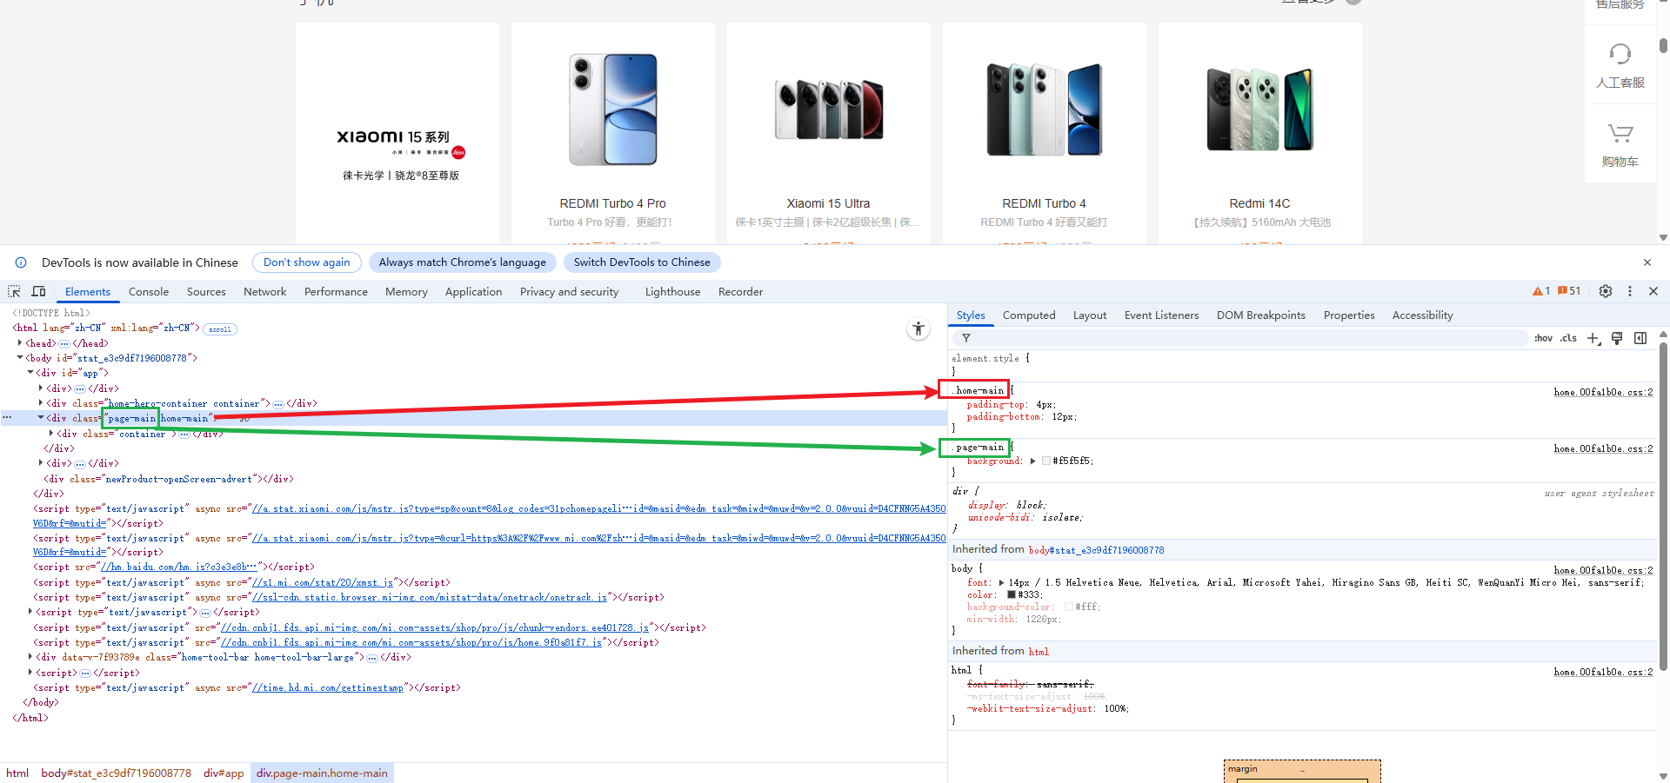The image size is (1670, 783).
Task: Toggle the :hov element state panel
Action: [x=1544, y=338]
